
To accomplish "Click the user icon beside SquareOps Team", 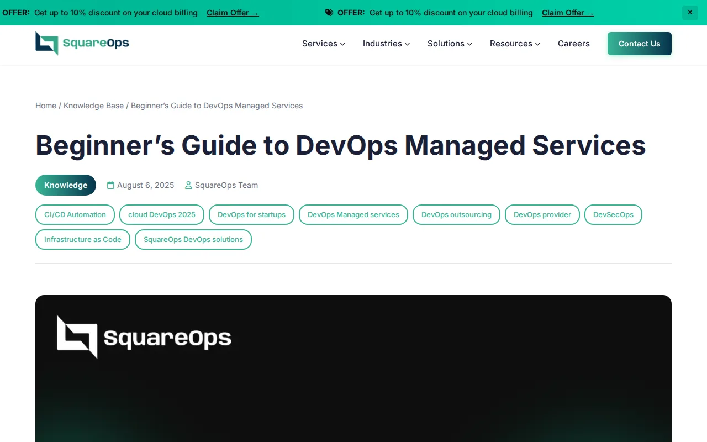I will [188, 185].
